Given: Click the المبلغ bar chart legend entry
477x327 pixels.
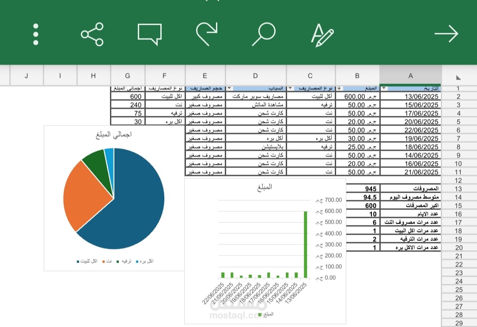Looking at the screenshot, I should point(266,314).
